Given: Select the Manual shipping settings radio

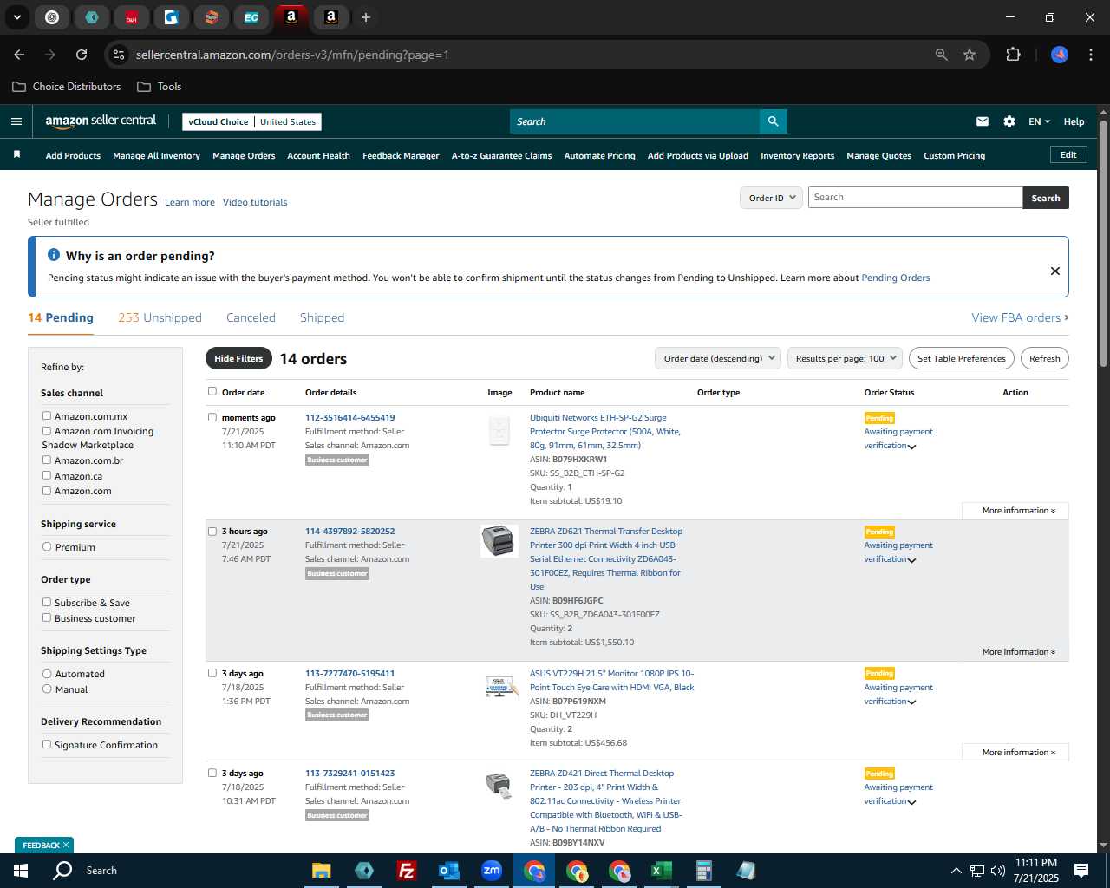Looking at the screenshot, I should (x=47, y=689).
